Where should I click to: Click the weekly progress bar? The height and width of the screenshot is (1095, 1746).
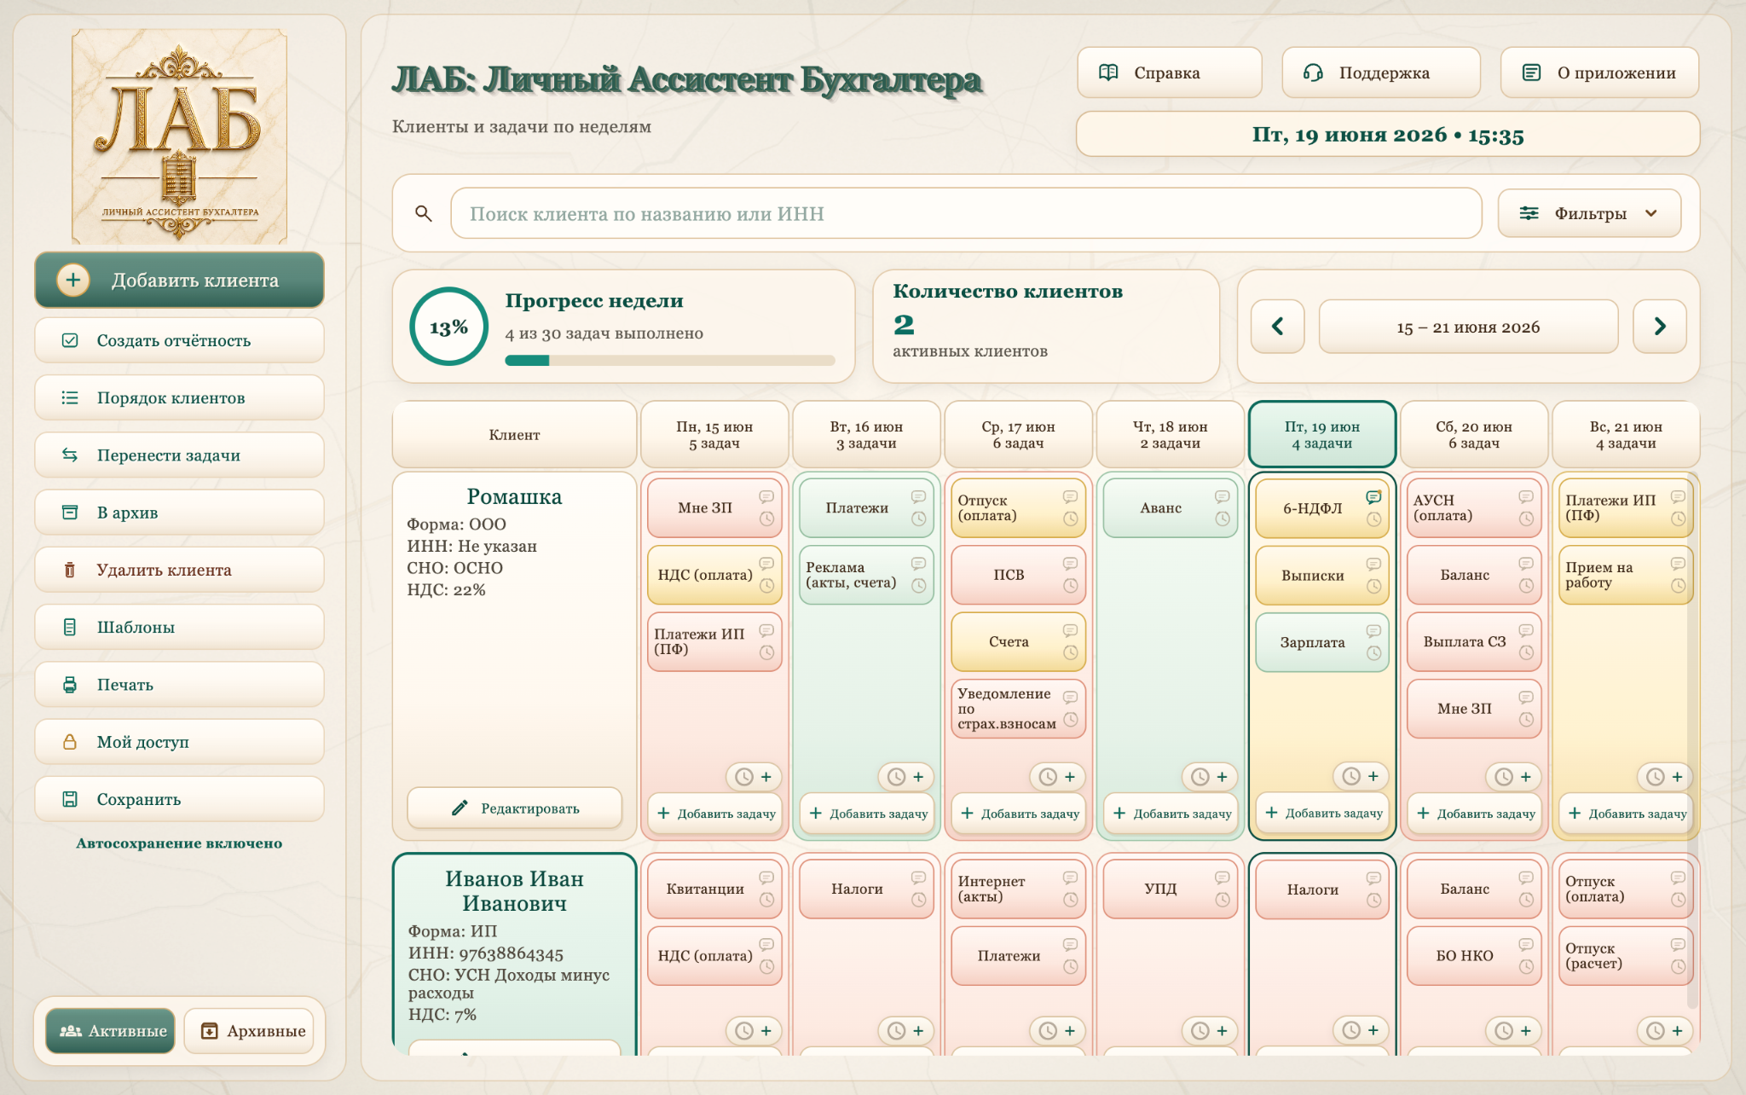click(x=669, y=361)
